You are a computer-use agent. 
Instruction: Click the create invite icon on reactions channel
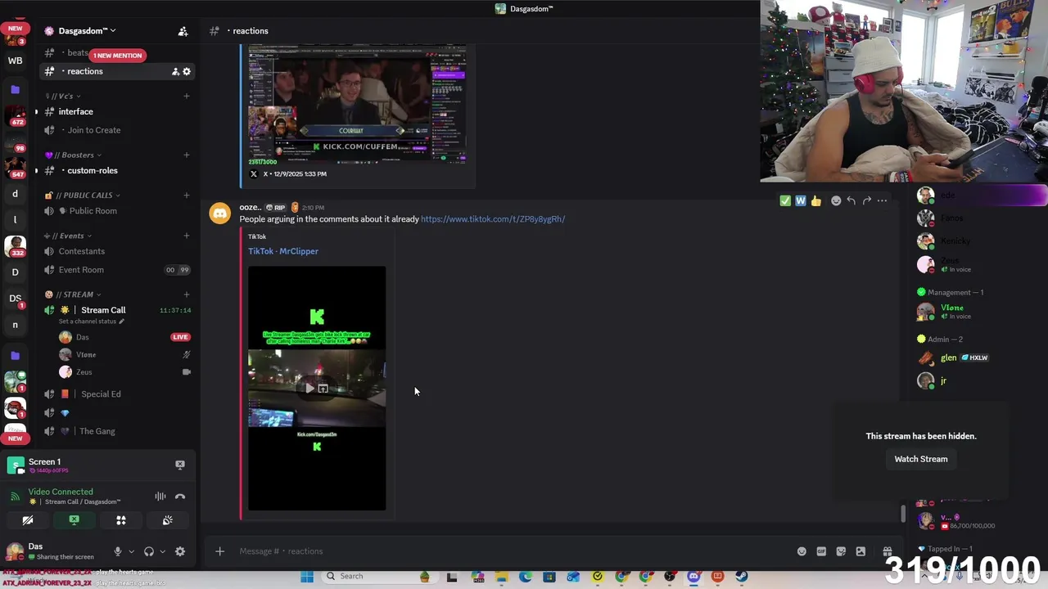pos(175,71)
